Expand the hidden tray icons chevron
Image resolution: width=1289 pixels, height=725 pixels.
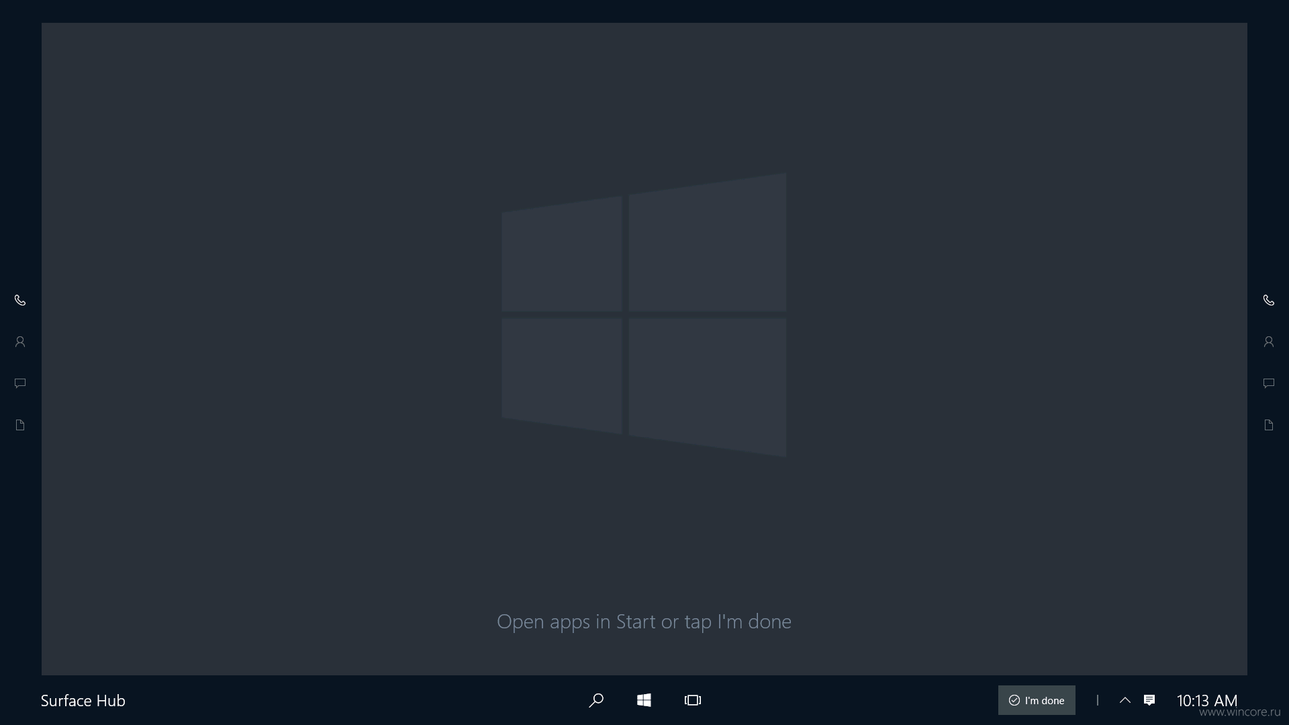[x=1125, y=700]
